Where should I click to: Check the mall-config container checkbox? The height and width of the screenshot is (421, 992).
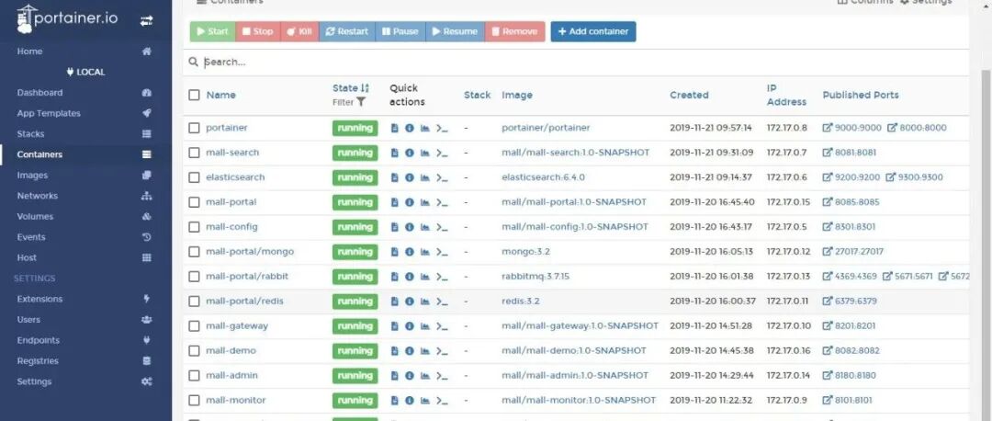(x=194, y=227)
